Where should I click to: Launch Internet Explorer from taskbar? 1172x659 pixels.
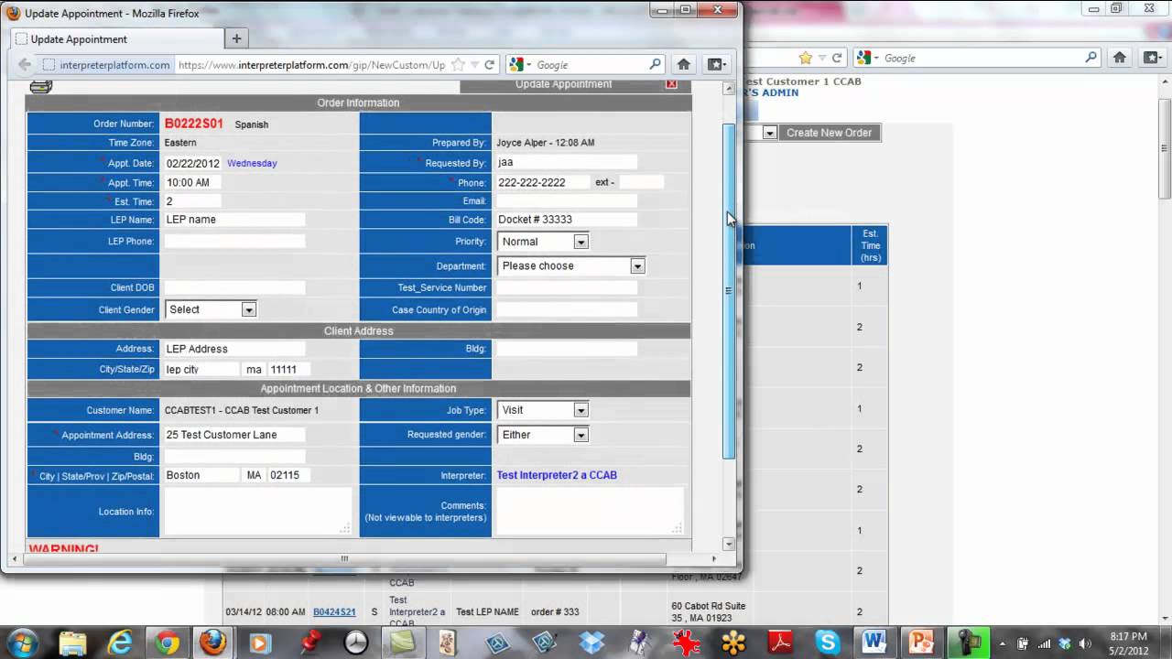(120, 643)
